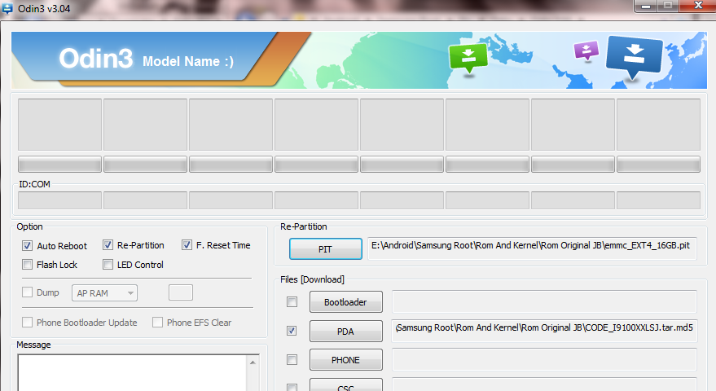Click the green download marker on banner
This screenshot has width=716, height=391.
tap(468, 58)
